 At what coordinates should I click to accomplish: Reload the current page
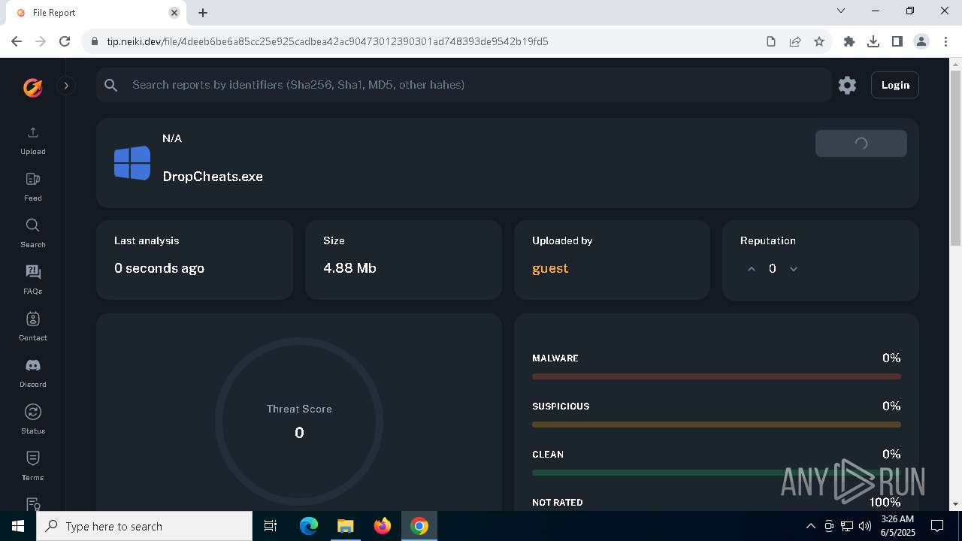click(x=65, y=41)
